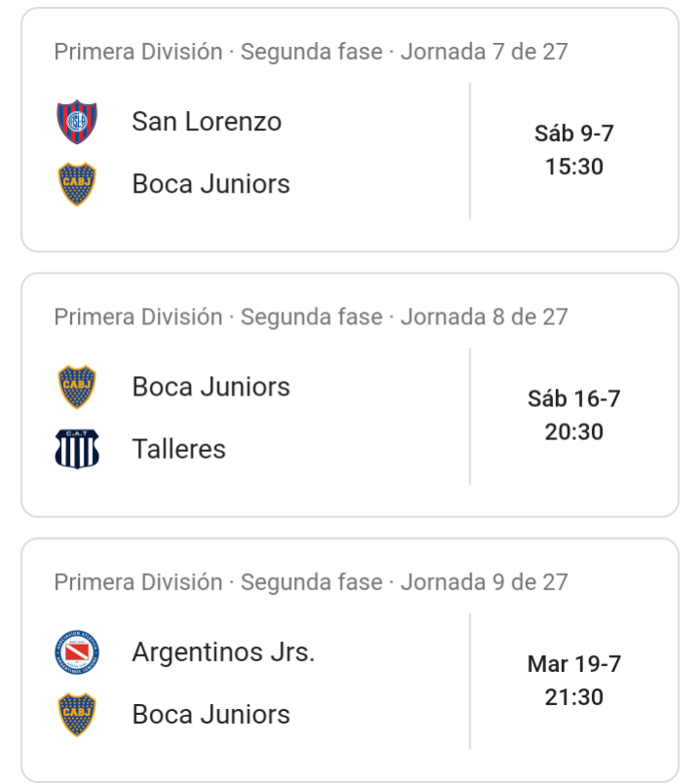
Task: Select Boca Juniors name under San Lorenzo
Action: (x=211, y=184)
